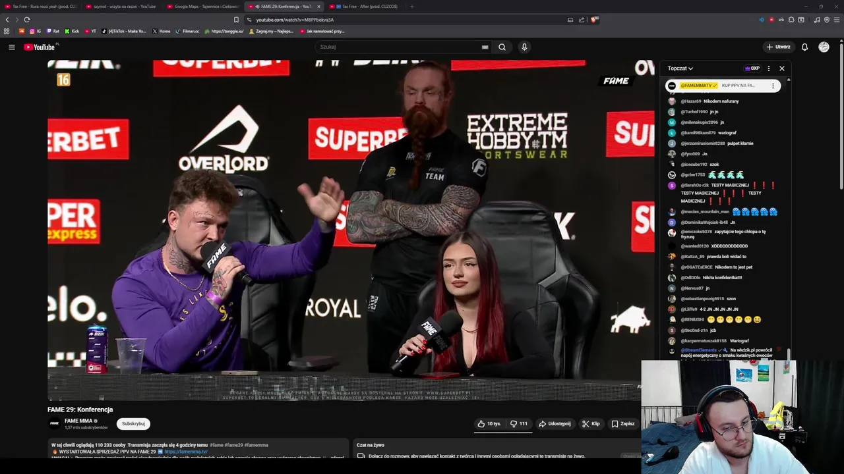Save the video with Zapisz button
Image resolution: width=844 pixels, height=474 pixels.
click(x=622, y=424)
